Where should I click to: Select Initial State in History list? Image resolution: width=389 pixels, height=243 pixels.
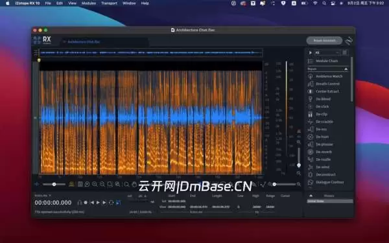coord(330,202)
